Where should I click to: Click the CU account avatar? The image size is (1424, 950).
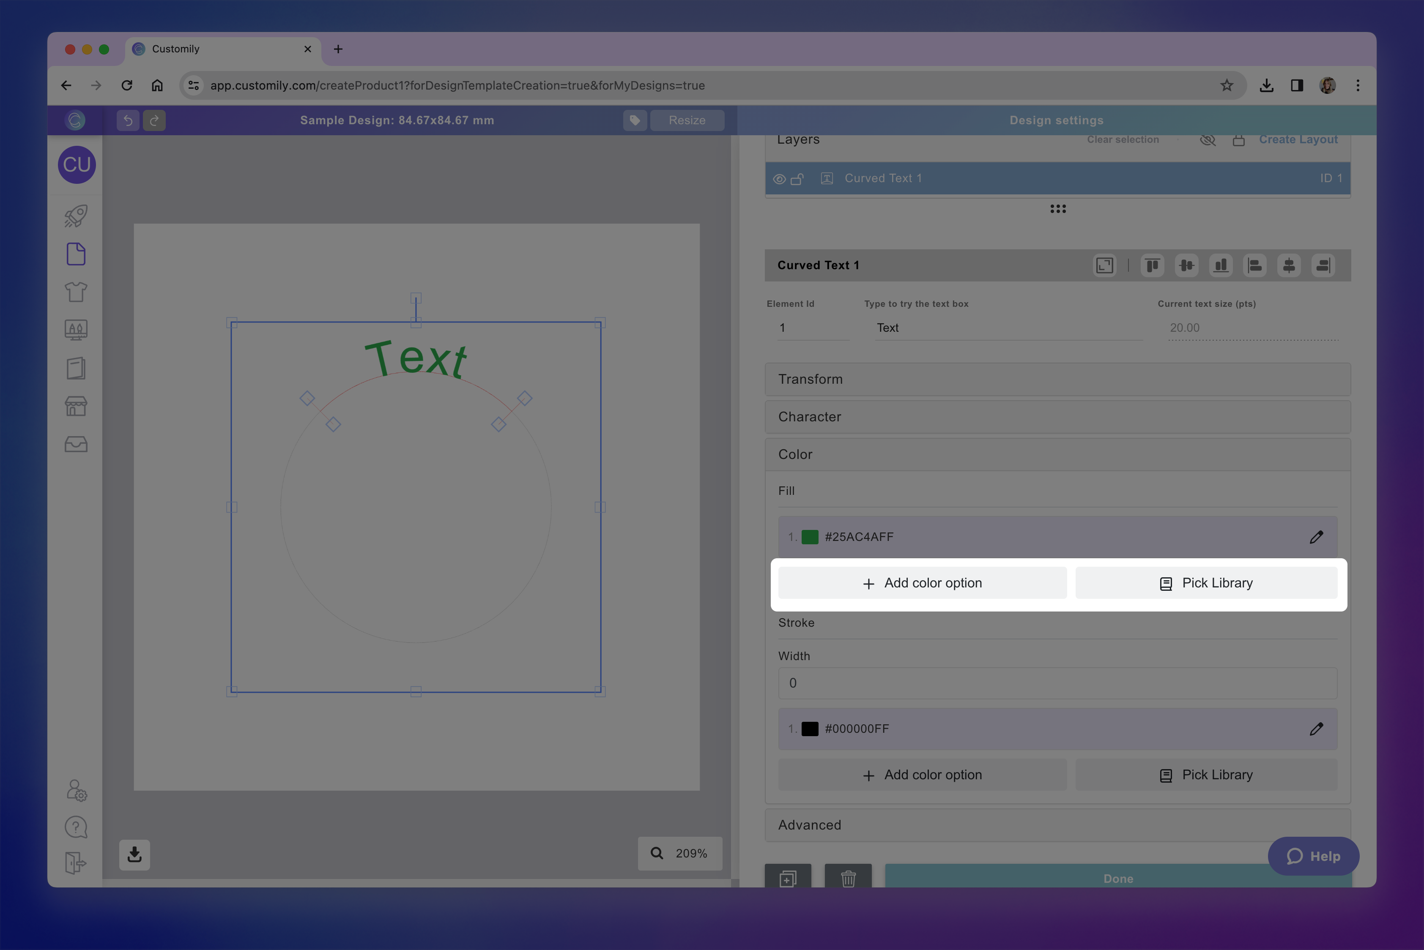click(x=77, y=164)
